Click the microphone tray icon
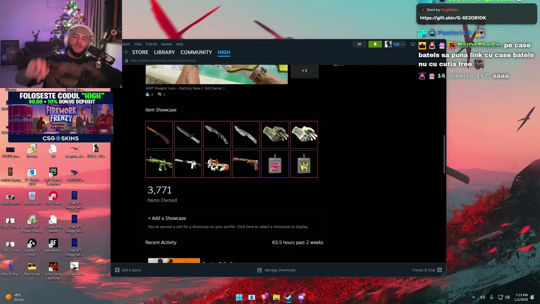This screenshot has height=304, width=540. [491, 297]
